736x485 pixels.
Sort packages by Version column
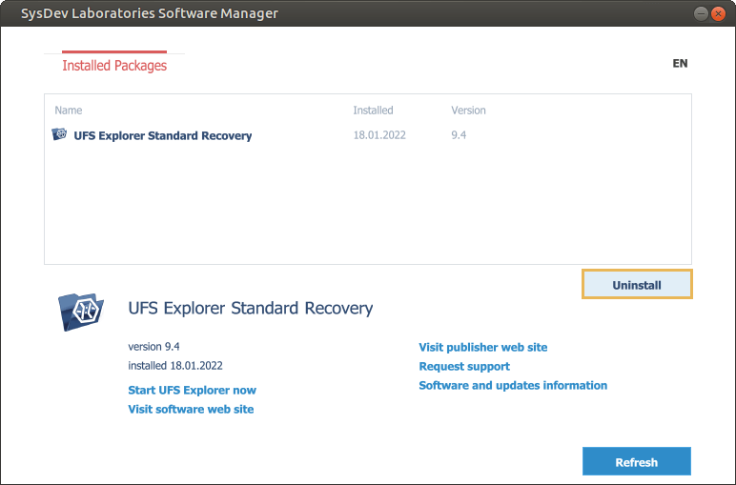[468, 111]
